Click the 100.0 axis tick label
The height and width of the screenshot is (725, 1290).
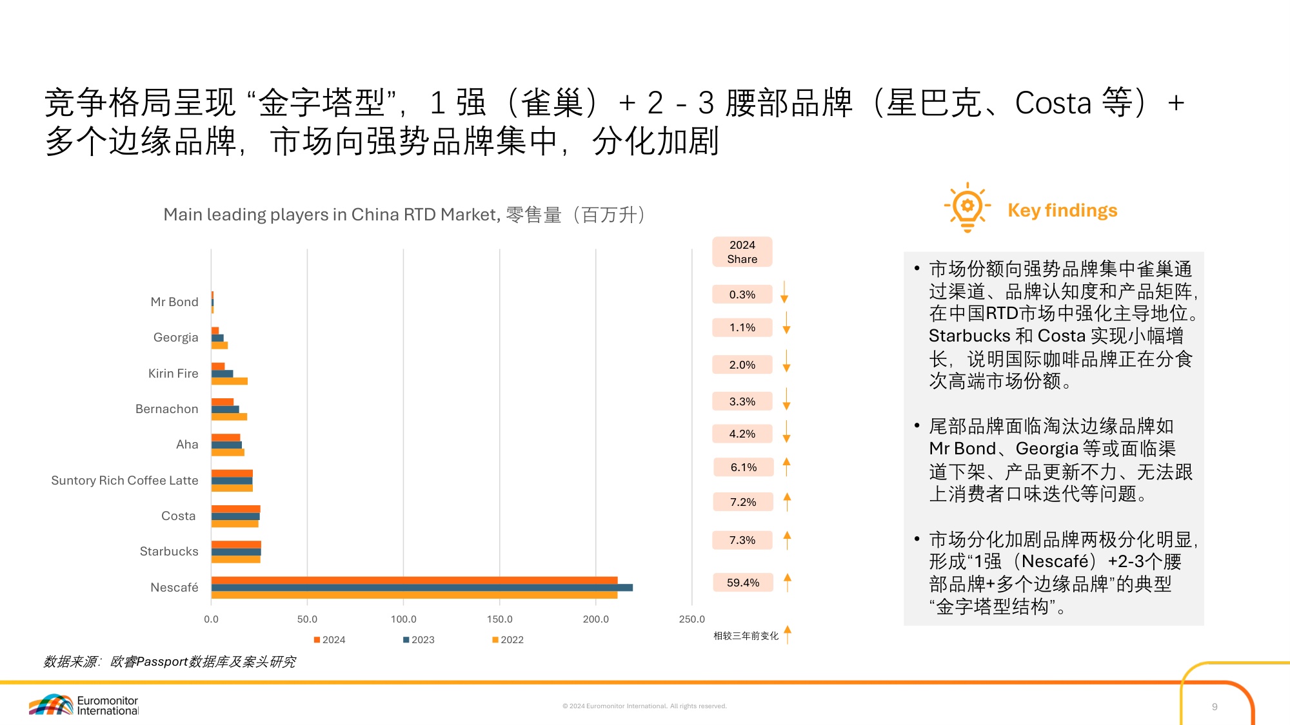click(x=403, y=619)
